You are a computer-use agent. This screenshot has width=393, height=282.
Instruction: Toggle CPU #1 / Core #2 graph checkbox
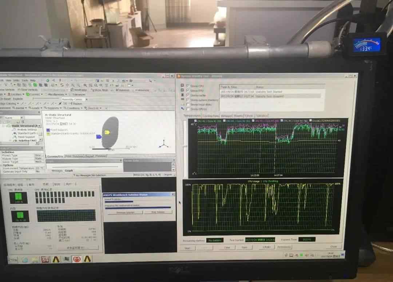(x=224, y=121)
